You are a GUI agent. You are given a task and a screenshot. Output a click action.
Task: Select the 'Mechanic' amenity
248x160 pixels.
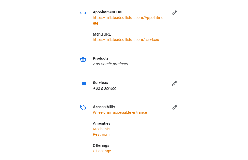(101, 129)
